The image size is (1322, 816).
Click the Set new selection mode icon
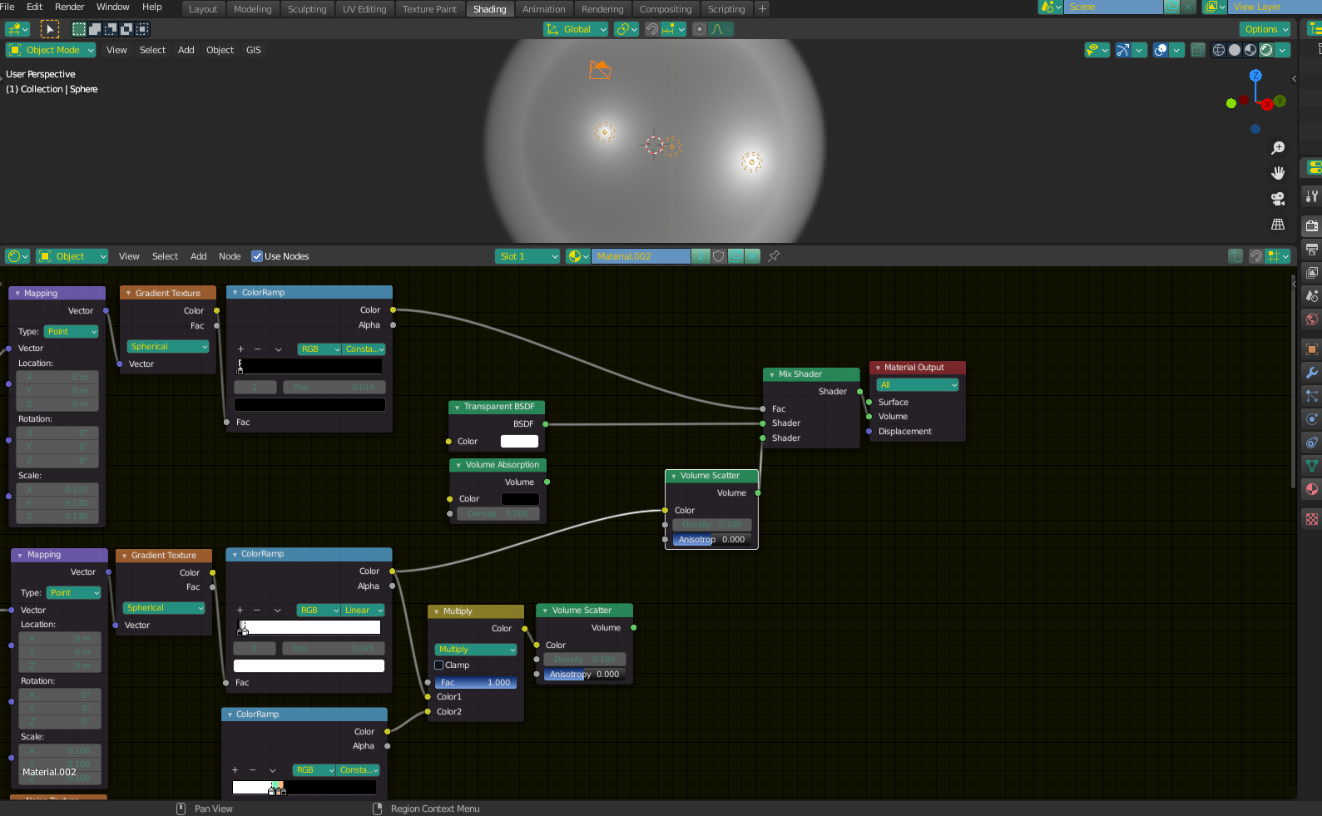coord(79,29)
